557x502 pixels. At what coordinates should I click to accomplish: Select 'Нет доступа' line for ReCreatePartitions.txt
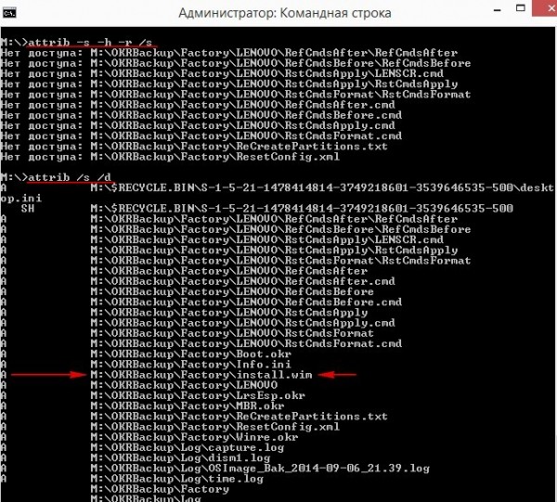(x=194, y=147)
